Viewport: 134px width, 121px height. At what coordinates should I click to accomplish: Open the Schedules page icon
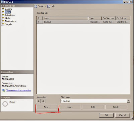[x=3, y=15]
